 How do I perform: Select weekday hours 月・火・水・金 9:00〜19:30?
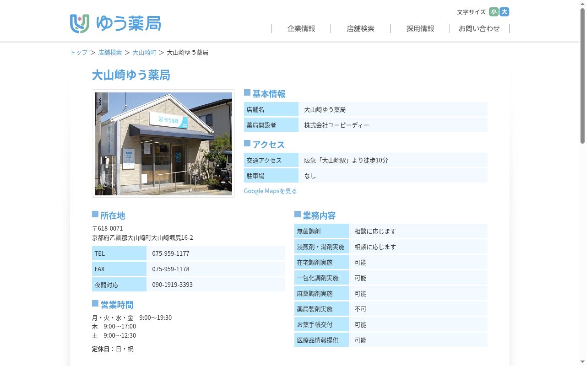(132, 318)
